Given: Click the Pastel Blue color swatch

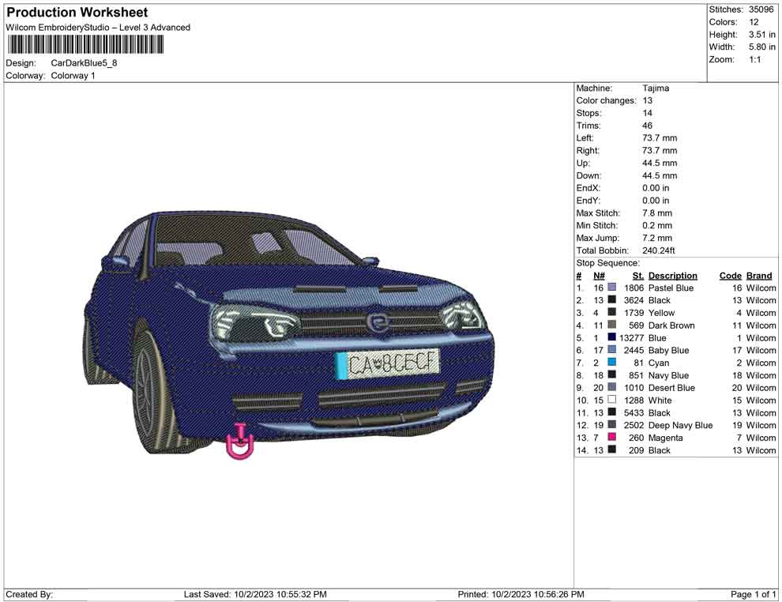Looking at the screenshot, I should click(x=611, y=288).
